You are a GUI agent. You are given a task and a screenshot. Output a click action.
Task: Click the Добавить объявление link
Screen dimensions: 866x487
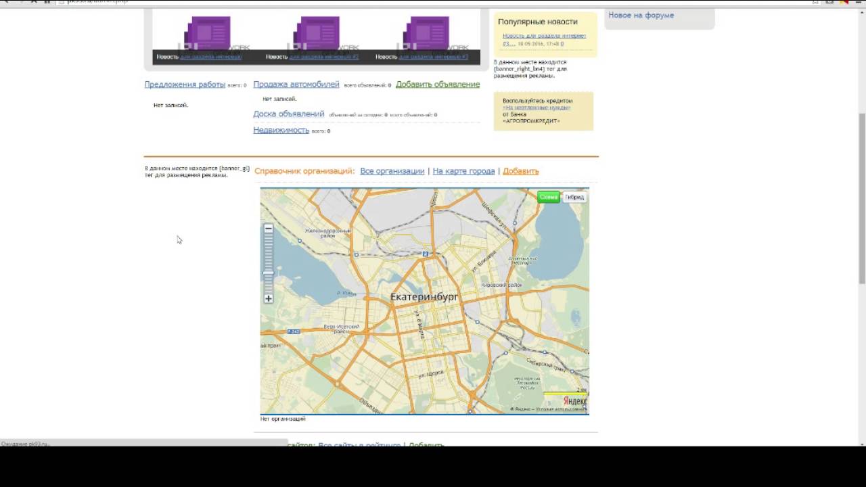click(438, 85)
